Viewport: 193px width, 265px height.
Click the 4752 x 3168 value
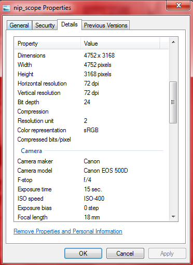click(x=99, y=55)
